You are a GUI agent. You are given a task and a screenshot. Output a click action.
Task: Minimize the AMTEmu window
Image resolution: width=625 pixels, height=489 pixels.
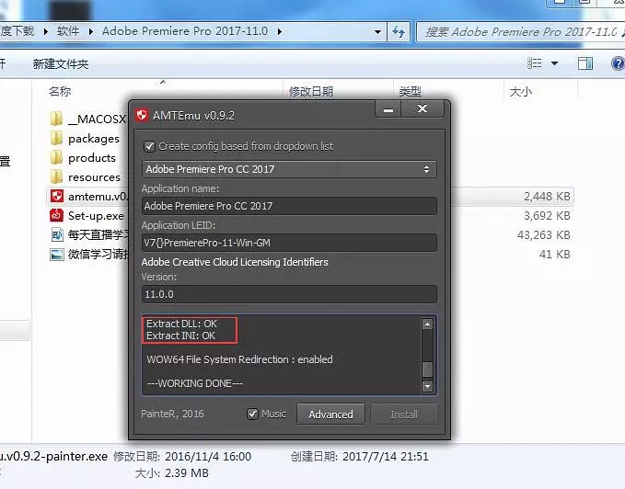(x=388, y=109)
